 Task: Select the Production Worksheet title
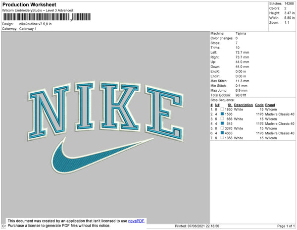click(29, 5)
